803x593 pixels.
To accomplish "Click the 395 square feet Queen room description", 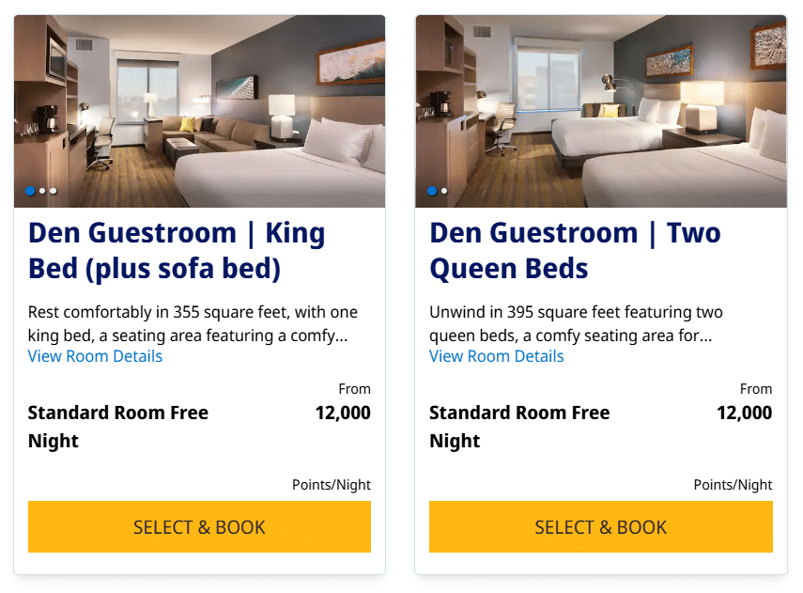I will pyautogui.click(x=576, y=324).
